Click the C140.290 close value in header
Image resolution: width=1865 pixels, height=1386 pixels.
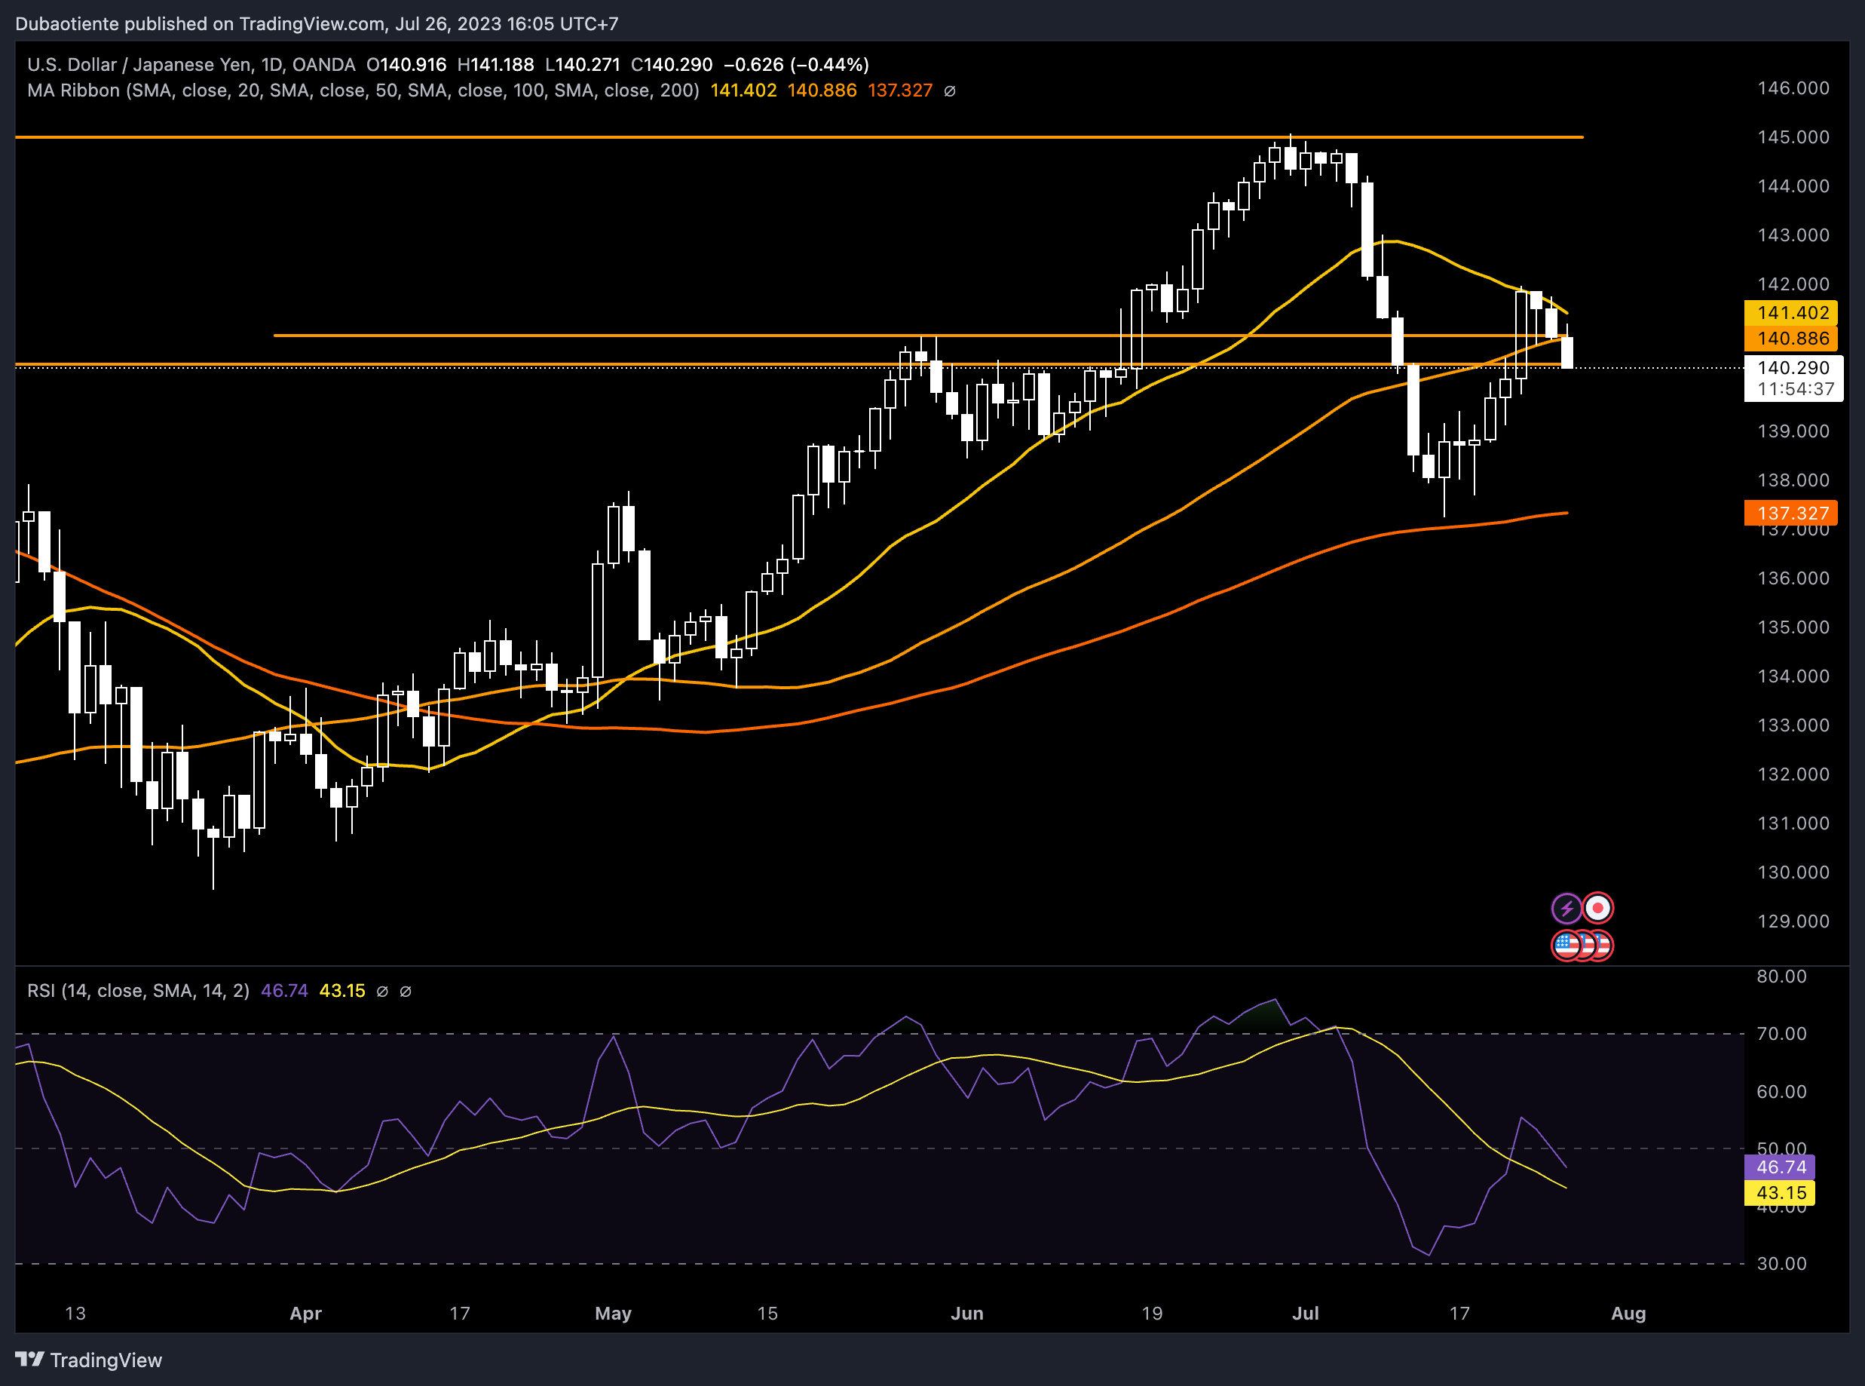tap(672, 65)
